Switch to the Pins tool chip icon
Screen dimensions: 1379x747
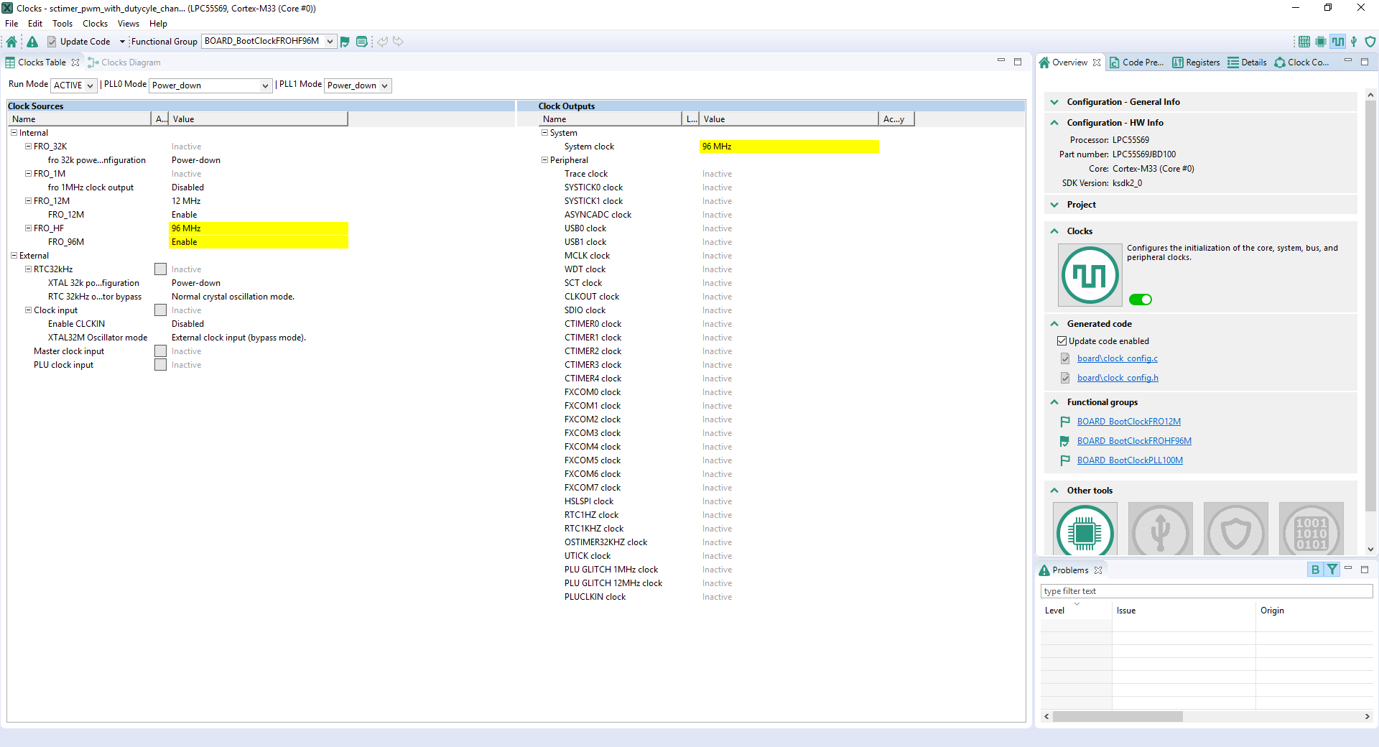pyautogui.click(x=1320, y=42)
